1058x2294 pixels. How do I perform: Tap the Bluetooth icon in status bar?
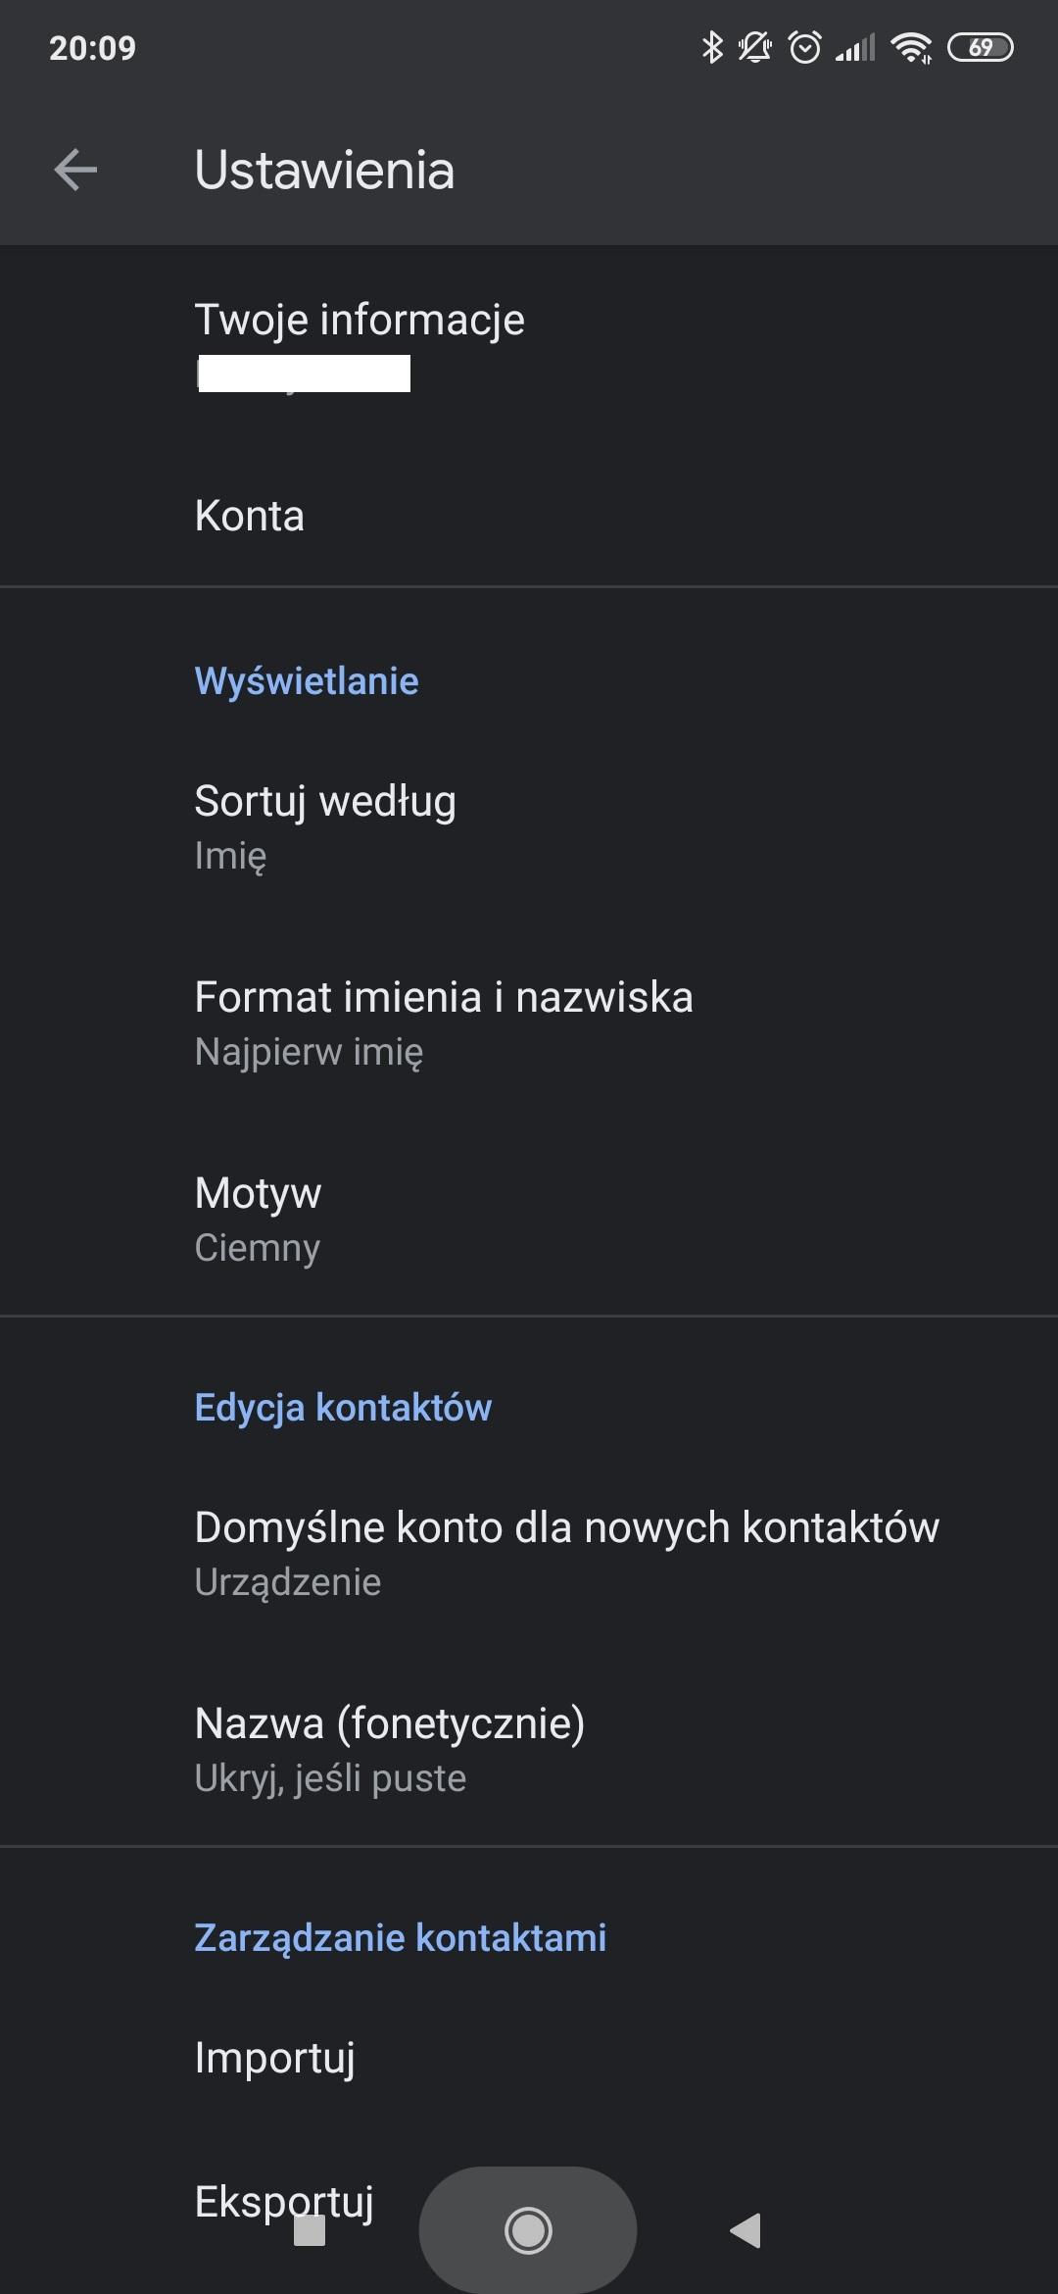pos(712,47)
